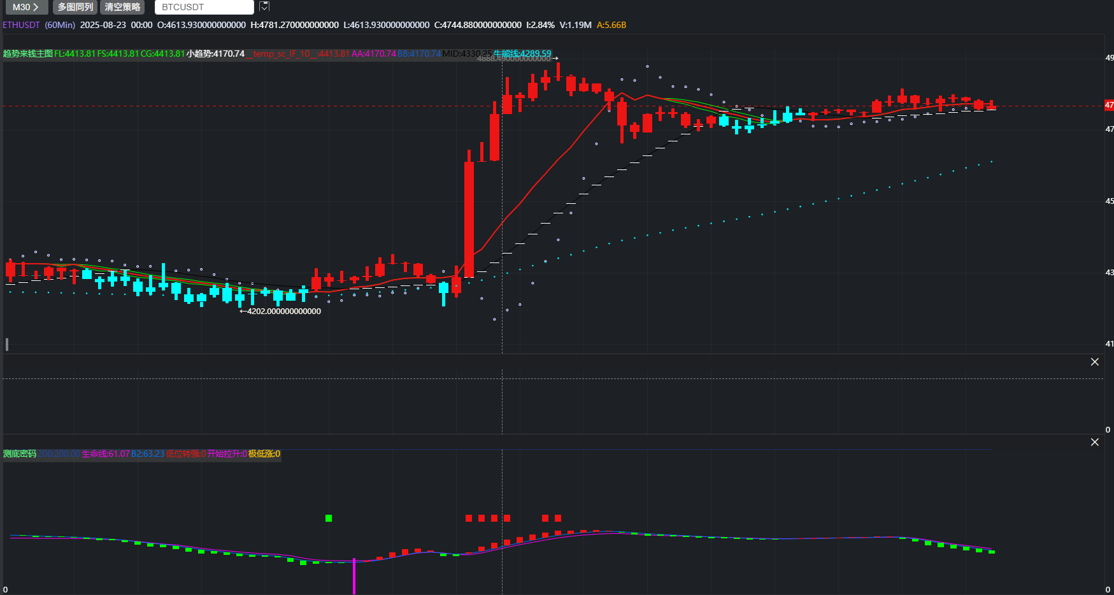This screenshot has width=1114, height=595.
Task: Click the 多图同列 button
Action: 75,7
